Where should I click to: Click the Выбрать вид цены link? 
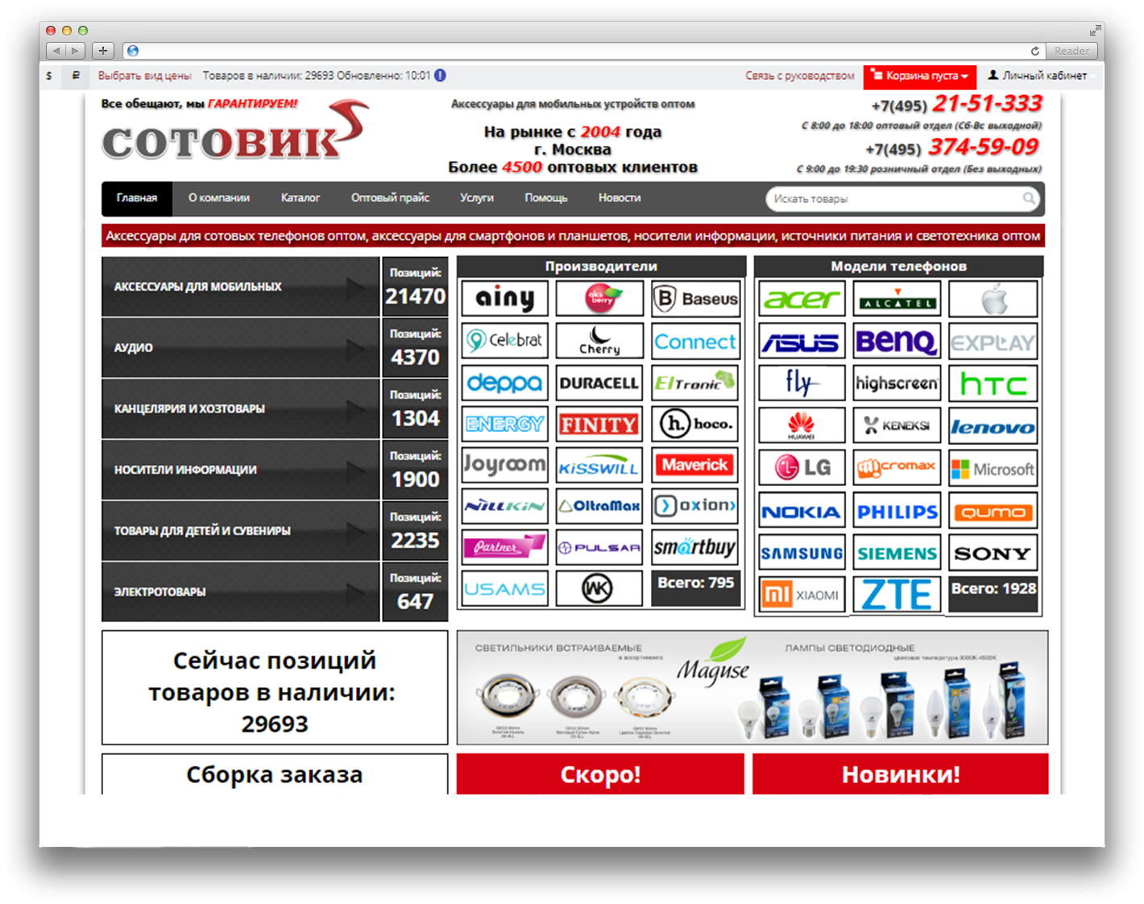[145, 76]
